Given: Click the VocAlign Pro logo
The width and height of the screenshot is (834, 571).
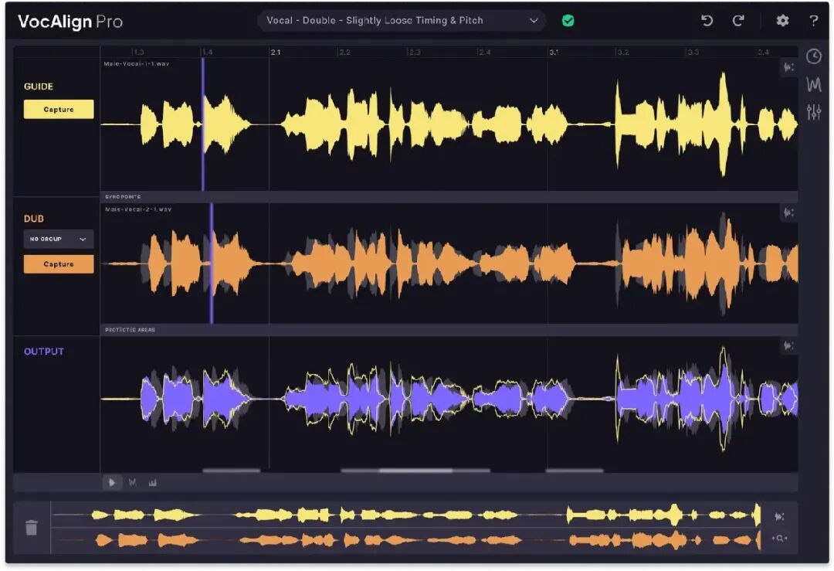Looking at the screenshot, I should pyautogui.click(x=70, y=22).
